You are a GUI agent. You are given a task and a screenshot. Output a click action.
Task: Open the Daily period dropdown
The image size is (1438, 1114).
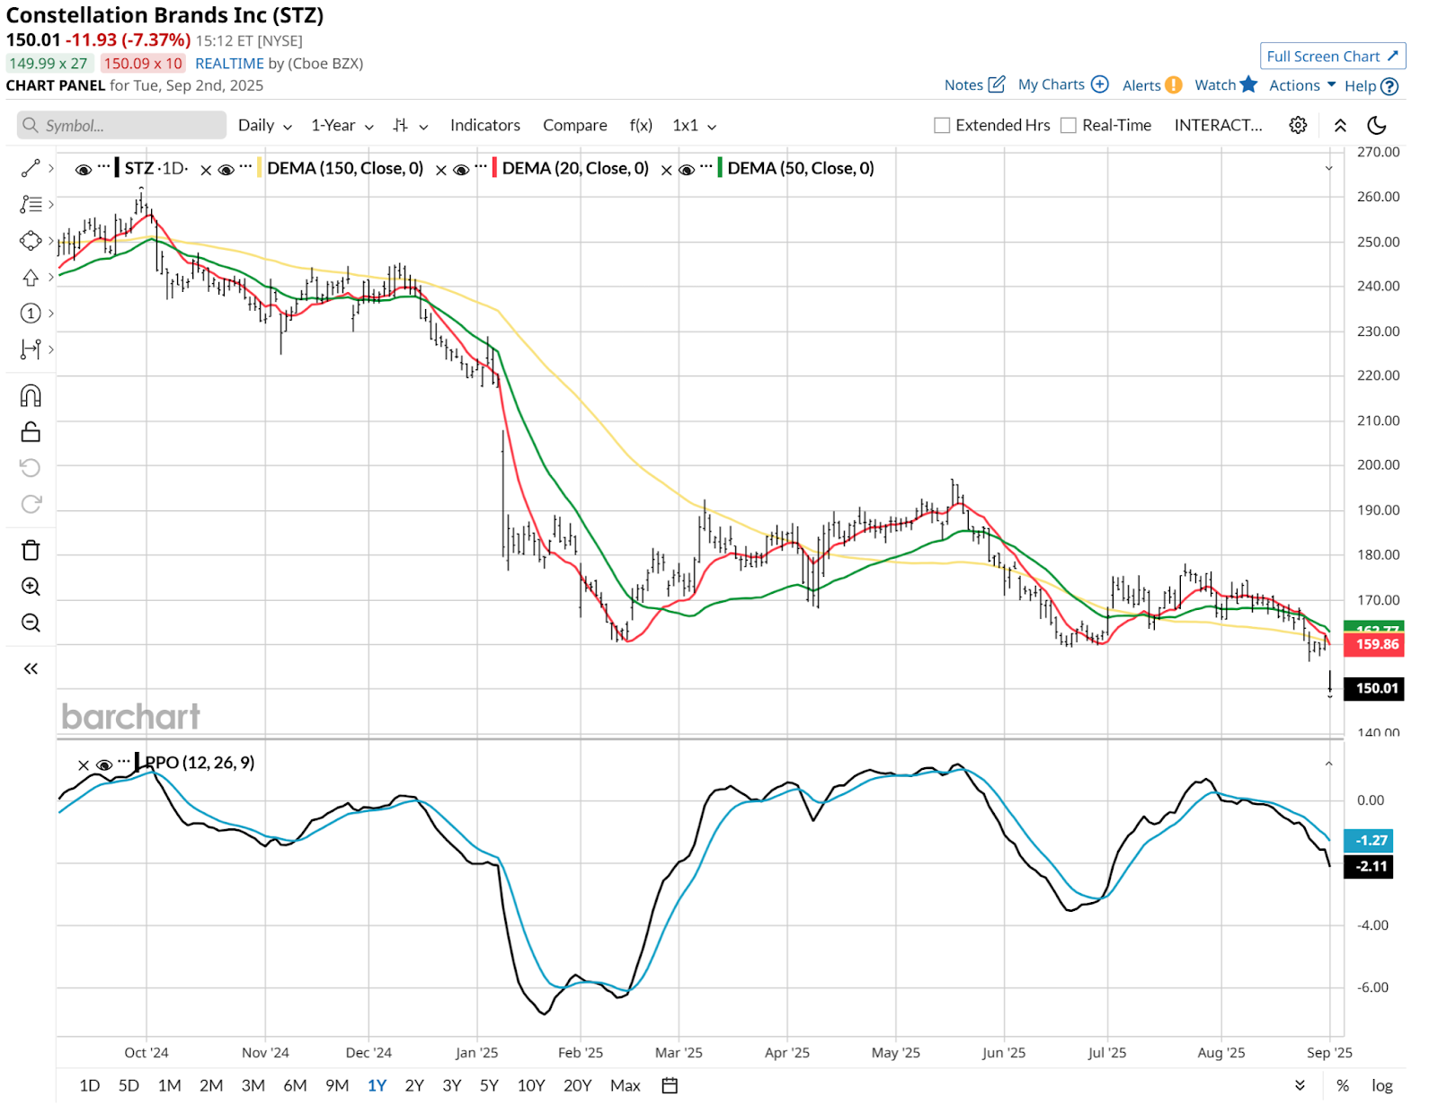(x=265, y=126)
